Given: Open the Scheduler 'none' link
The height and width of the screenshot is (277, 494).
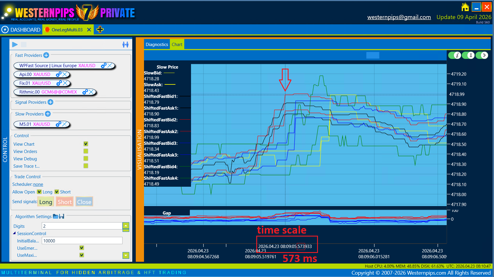Looking at the screenshot, I should point(38,184).
